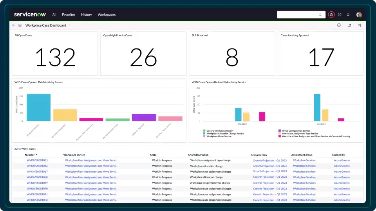Viewport: 376px width, 211px height.
Task: Open the user profile avatar
Action: coord(359,14)
